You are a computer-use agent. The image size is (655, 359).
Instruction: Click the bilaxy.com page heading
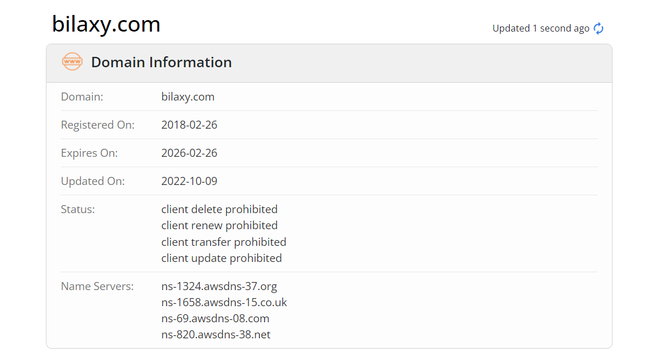point(106,24)
